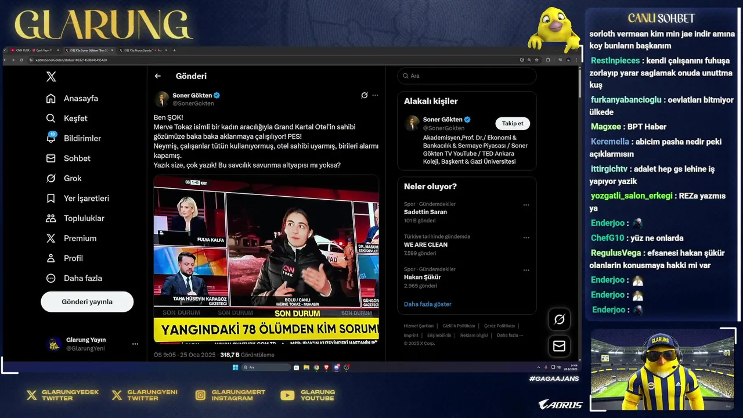Click Takip et follow button
Screen dimensions: 743x418
click(513, 123)
